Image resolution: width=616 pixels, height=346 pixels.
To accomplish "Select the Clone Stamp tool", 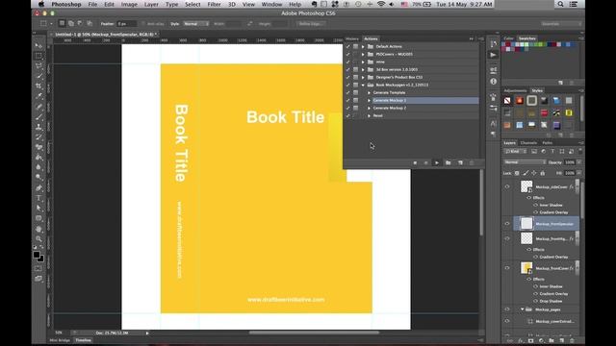I will [38, 127].
